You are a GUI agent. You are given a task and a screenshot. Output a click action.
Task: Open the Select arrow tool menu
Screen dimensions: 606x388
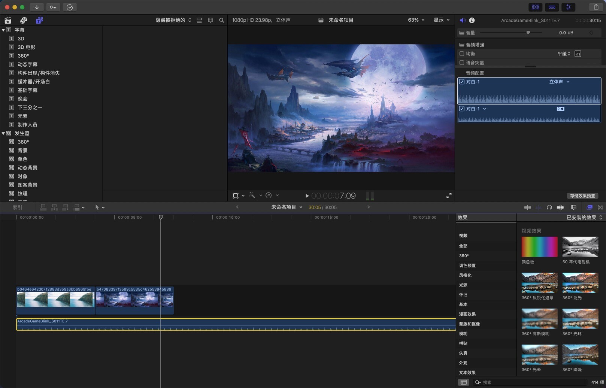point(100,207)
